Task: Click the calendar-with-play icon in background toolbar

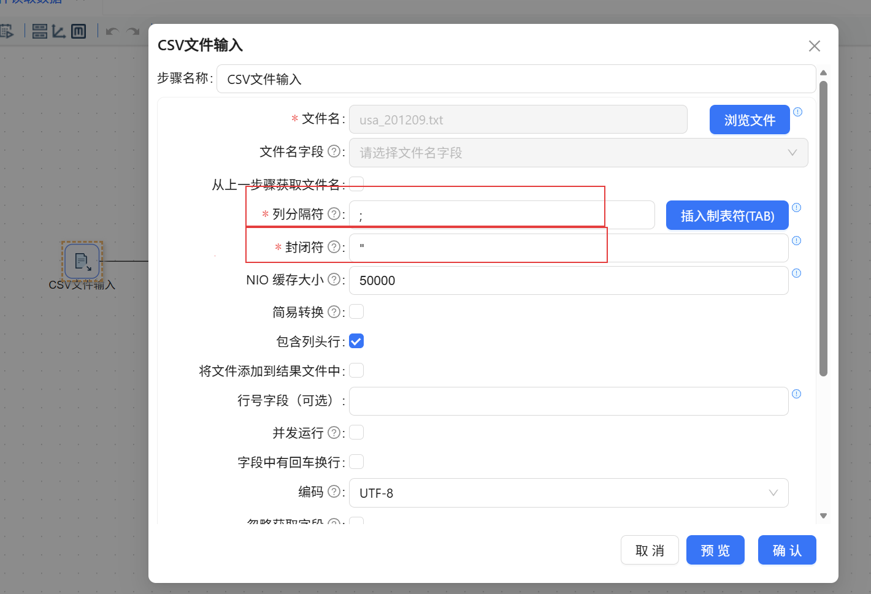Action: (6, 31)
